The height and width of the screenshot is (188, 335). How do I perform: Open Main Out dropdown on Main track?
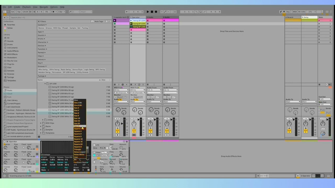point(325,104)
